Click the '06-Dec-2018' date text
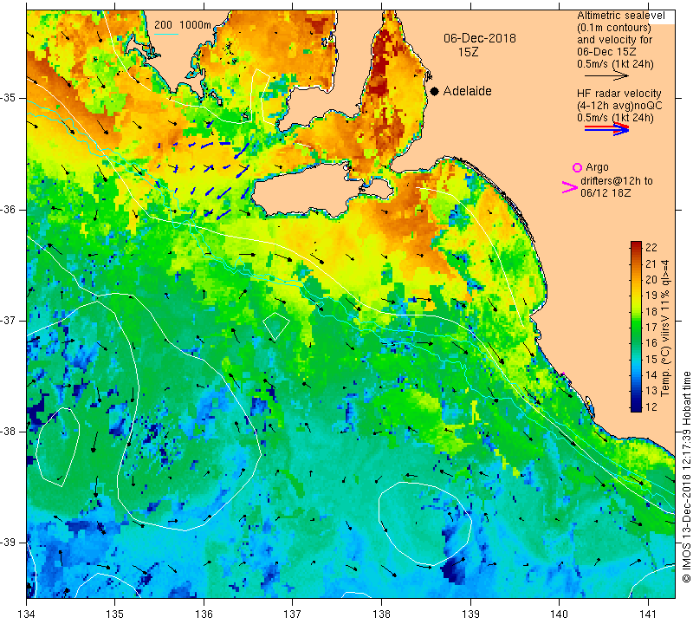Viewport: 693px width, 624px height. pyautogui.click(x=480, y=38)
